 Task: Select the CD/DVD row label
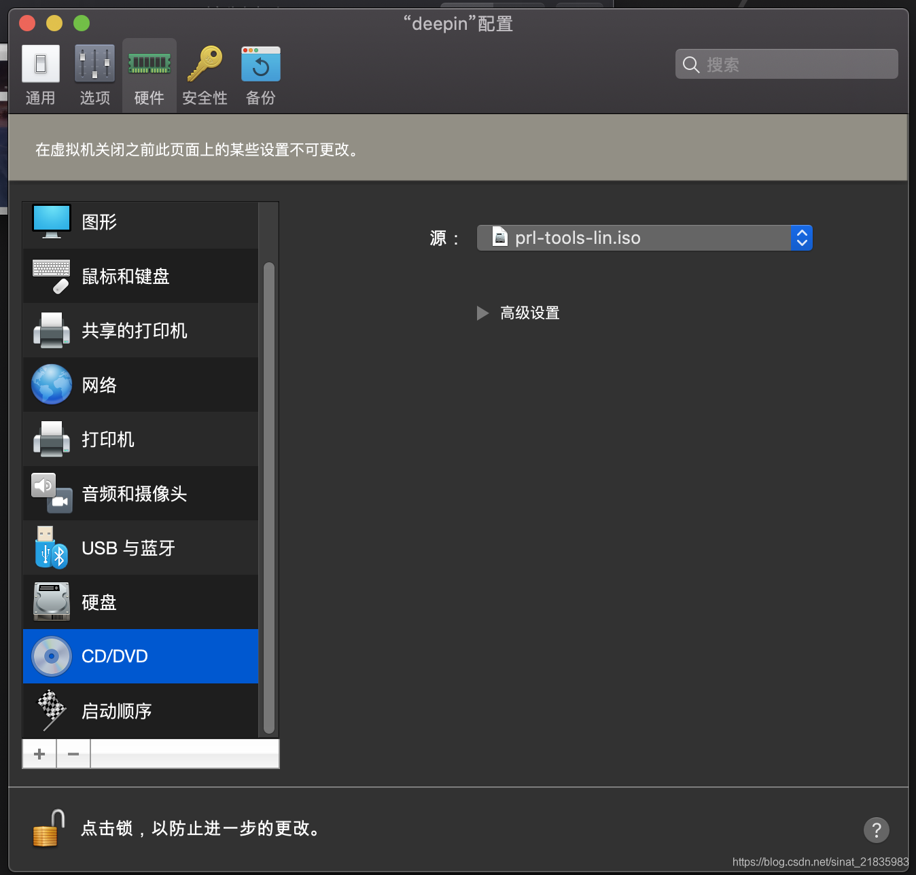pos(115,656)
